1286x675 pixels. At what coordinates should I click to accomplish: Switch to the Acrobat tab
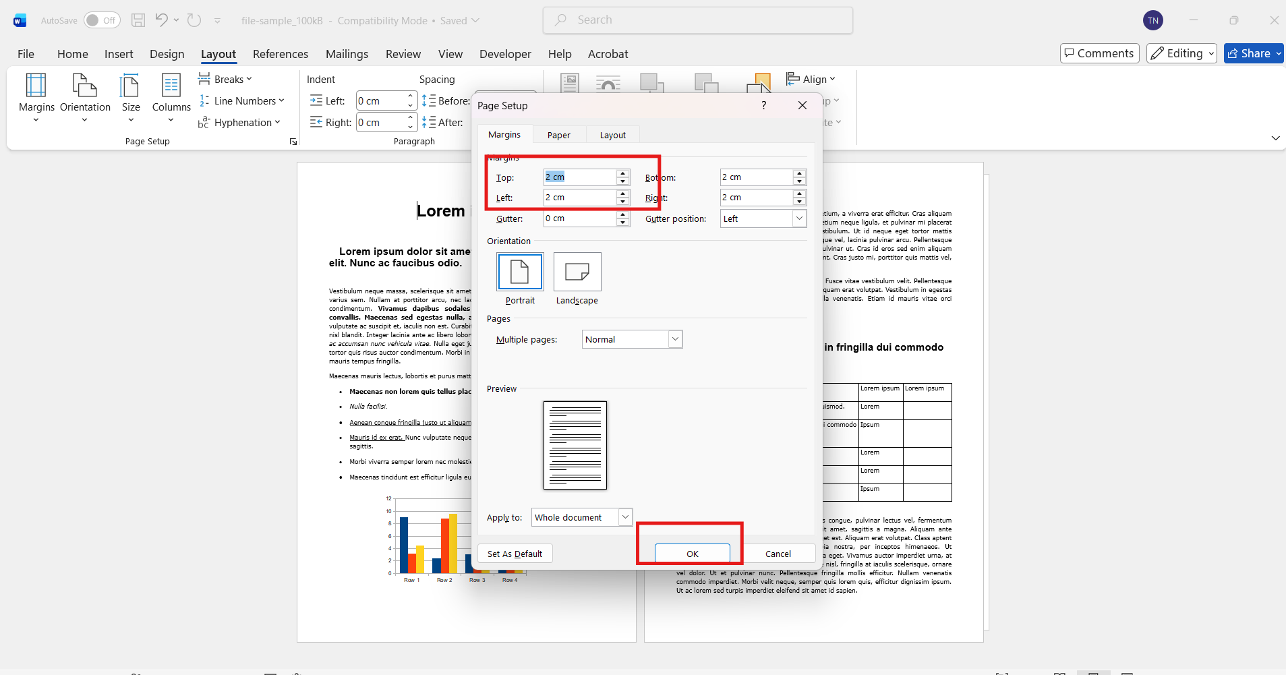[608, 54]
